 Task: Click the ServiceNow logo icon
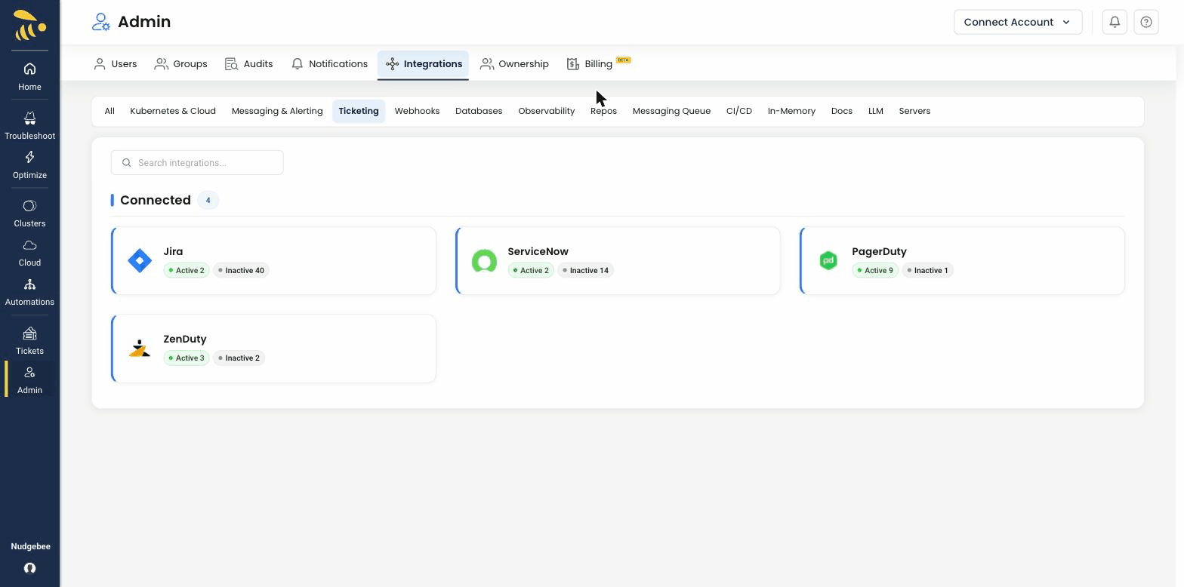(484, 261)
